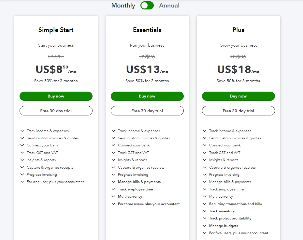Expand For five users item in Plus
This screenshot has width=303, height=240.
click(236, 233)
